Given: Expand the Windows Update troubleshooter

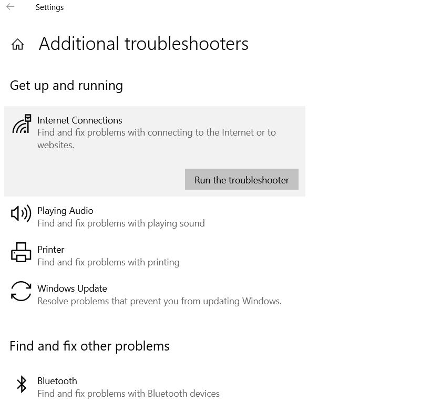Looking at the screenshot, I should (155, 294).
